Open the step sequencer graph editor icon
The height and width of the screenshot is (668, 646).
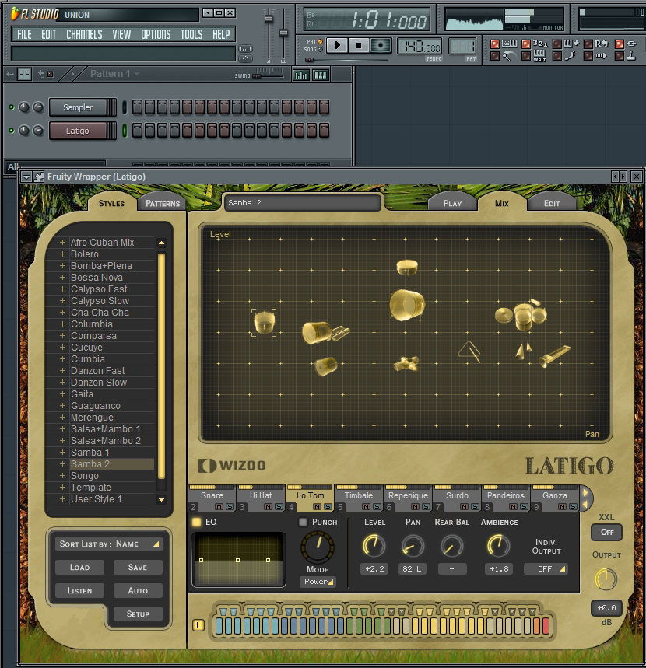pos(300,75)
